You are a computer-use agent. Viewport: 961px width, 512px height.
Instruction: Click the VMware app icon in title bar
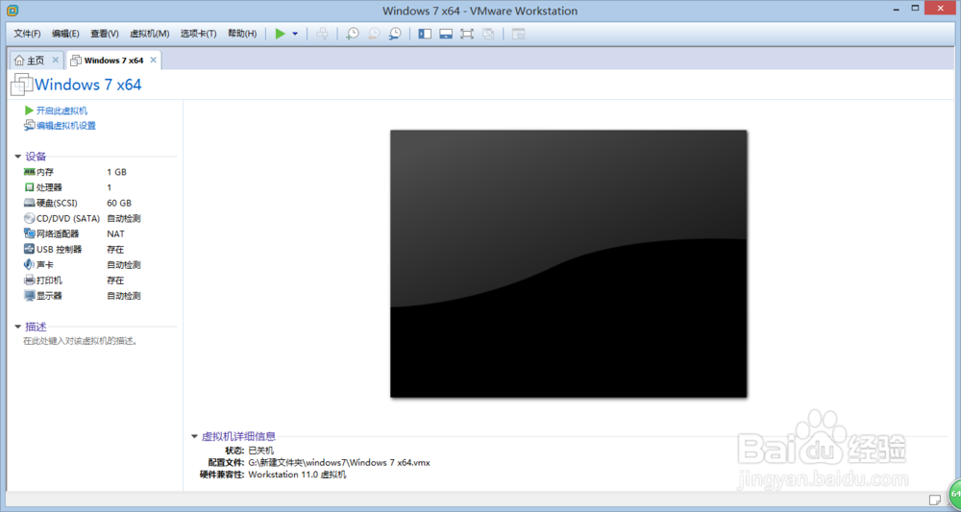[x=12, y=11]
